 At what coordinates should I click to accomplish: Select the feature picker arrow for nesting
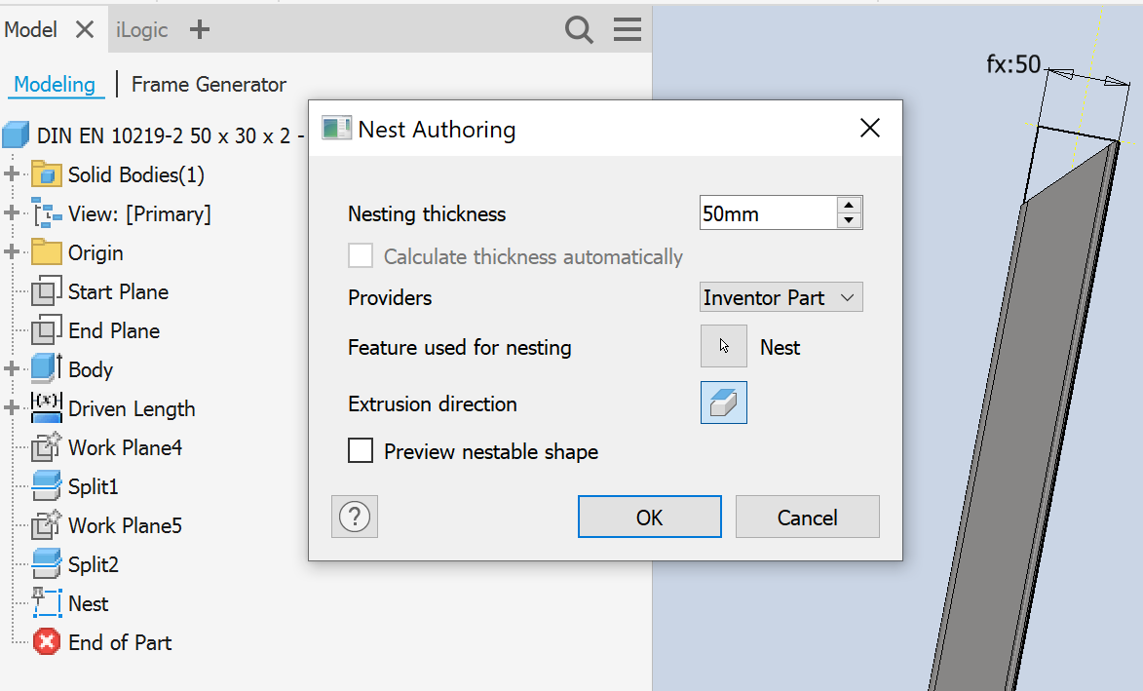click(x=723, y=346)
